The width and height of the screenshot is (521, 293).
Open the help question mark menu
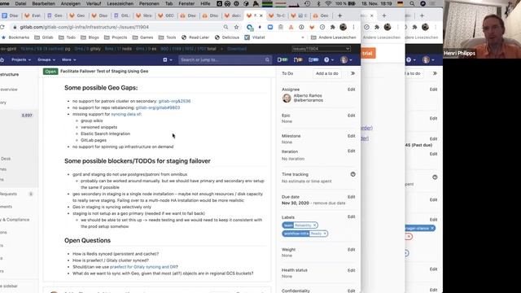[x=328, y=59]
